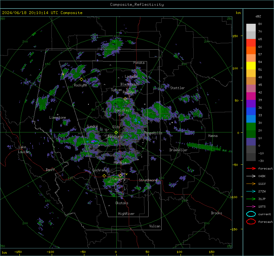Click the Sundre town label
Image resolution: width=274 pixels, height=256 pixels.
92,126
